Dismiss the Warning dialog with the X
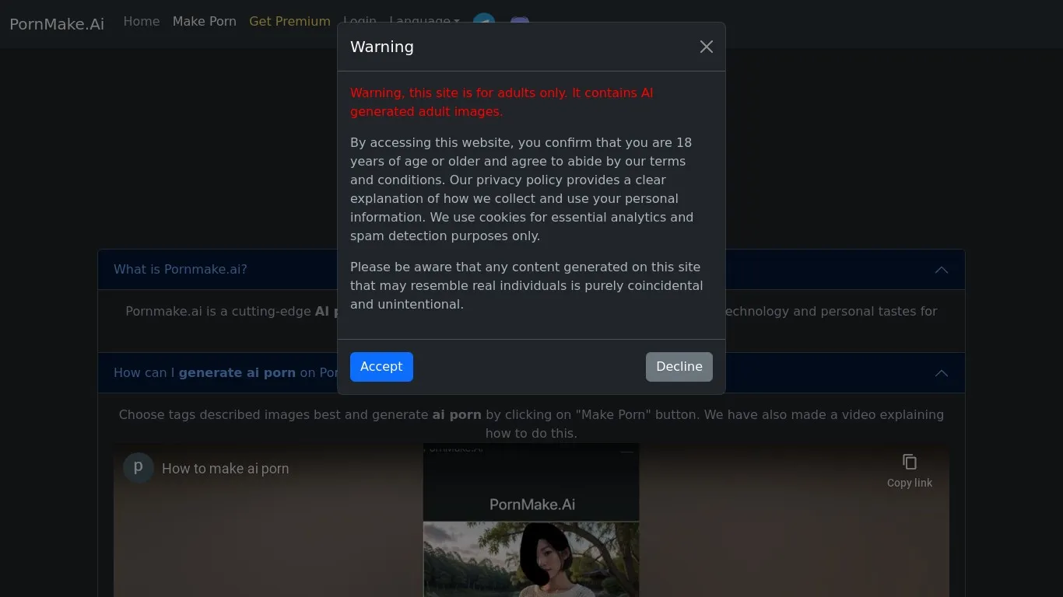This screenshot has height=597, width=1063. point(706,47)
